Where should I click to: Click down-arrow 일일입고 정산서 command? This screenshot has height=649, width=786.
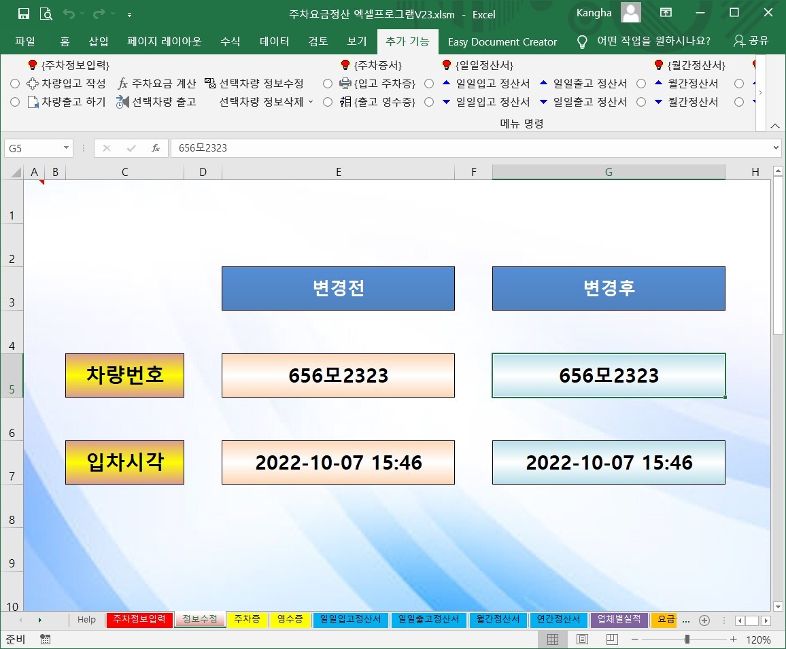pos(485,102)
